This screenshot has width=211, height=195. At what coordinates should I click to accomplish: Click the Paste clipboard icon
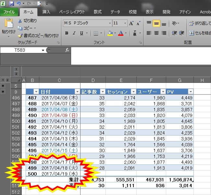(9, 24)
